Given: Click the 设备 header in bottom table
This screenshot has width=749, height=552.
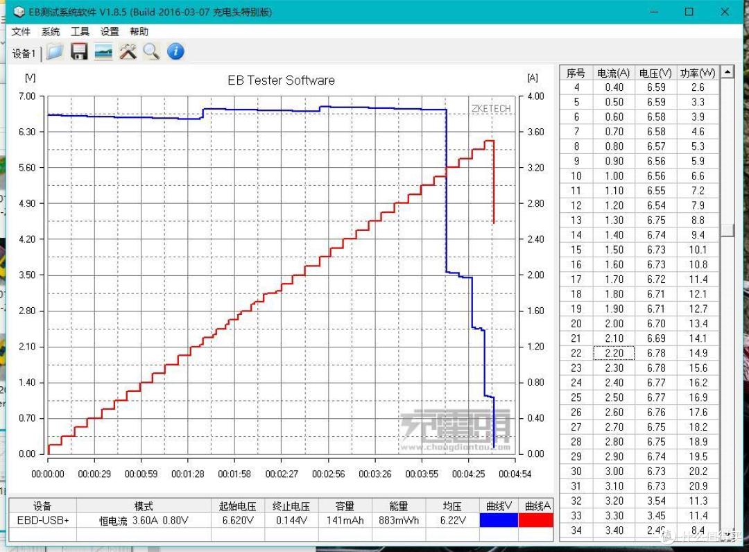Looking at the screenshot, I should click(x=42, y=506).
